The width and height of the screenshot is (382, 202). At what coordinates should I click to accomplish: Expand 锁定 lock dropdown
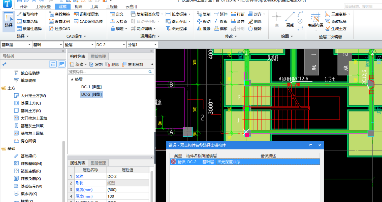pyautogui.click(x=126, y=29)
